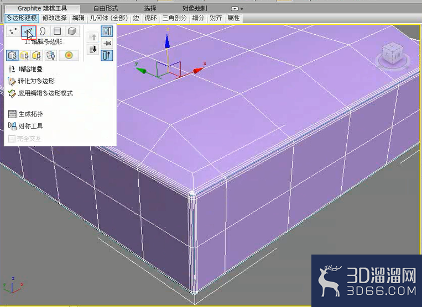The image size is (422, 307).
Task: Toggle Ignore Backfacing cube icon
Action: 51,56
